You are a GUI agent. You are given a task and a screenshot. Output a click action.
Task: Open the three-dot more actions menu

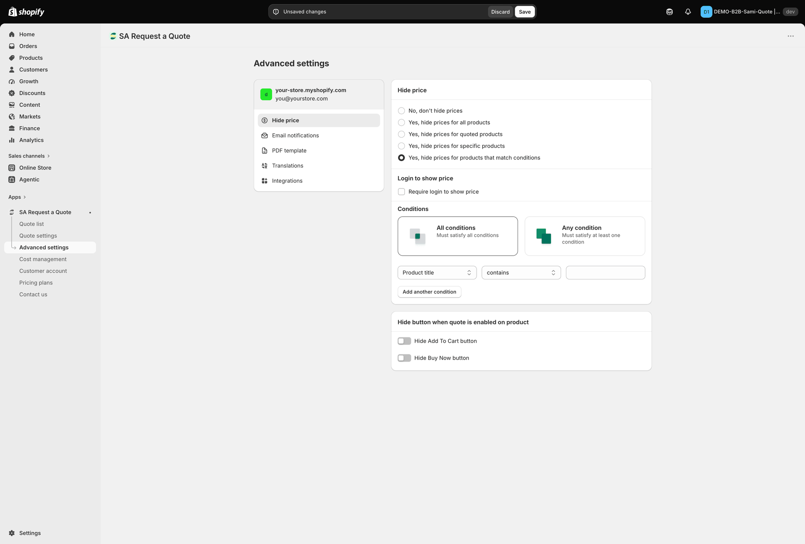click(x=791, y=36)
